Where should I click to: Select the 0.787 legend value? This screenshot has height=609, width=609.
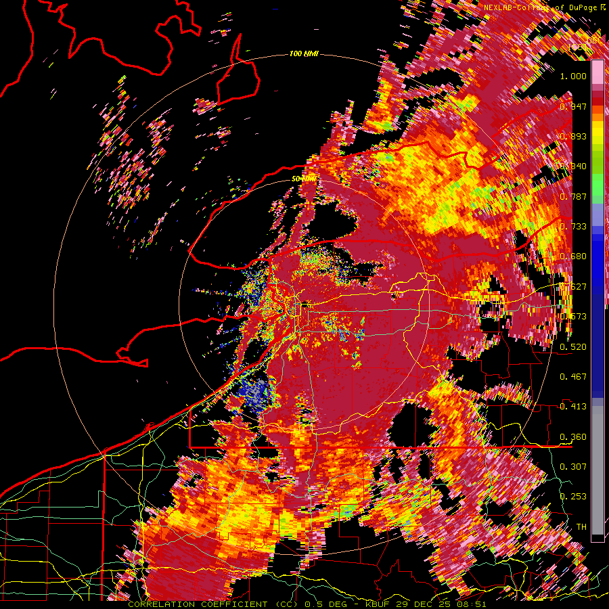(x=573, y=196)
